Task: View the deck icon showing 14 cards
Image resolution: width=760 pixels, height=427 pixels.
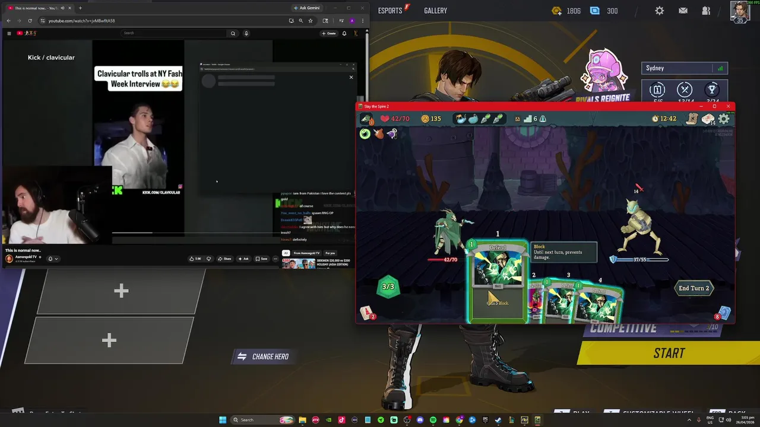Action: point(708,119)
